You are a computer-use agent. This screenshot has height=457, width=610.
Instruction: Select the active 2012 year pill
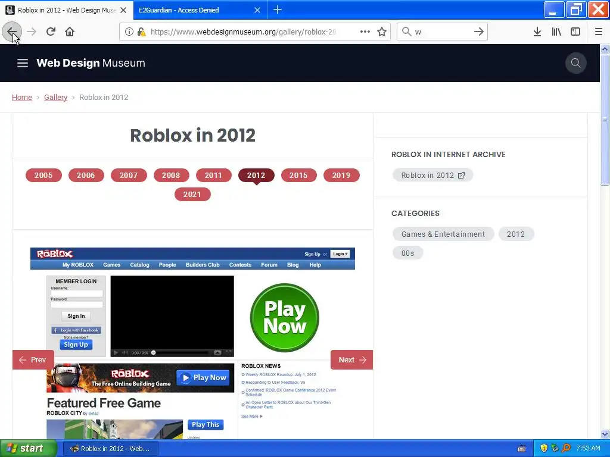click(x=256, y=176)
